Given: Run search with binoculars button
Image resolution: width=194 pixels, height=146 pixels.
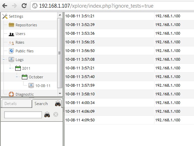Looking at the screenshot, I should click(47, 114).
